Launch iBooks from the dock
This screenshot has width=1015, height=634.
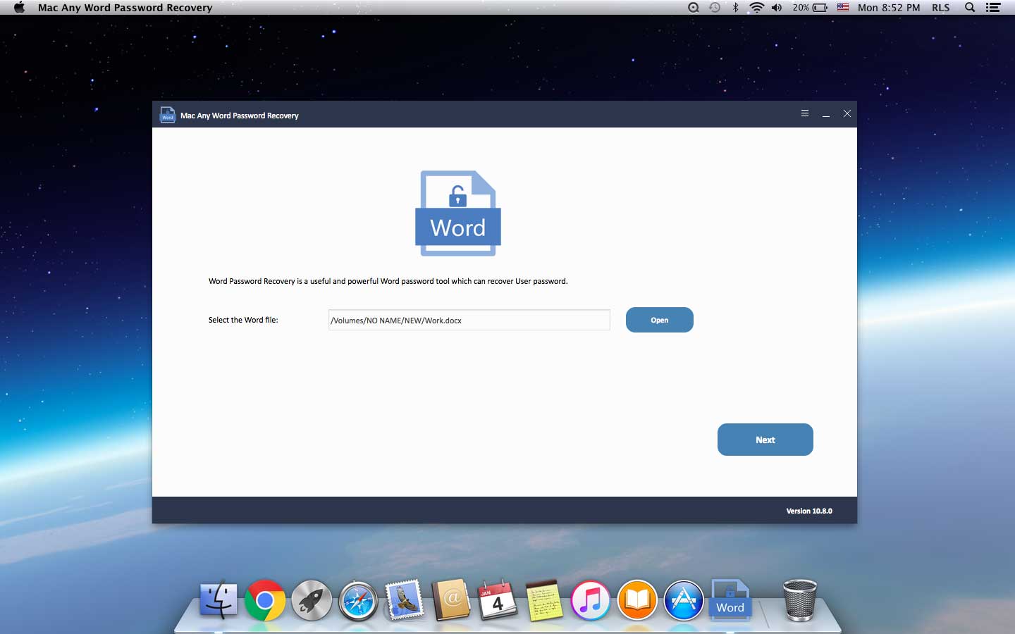click(x=636, y=600)
